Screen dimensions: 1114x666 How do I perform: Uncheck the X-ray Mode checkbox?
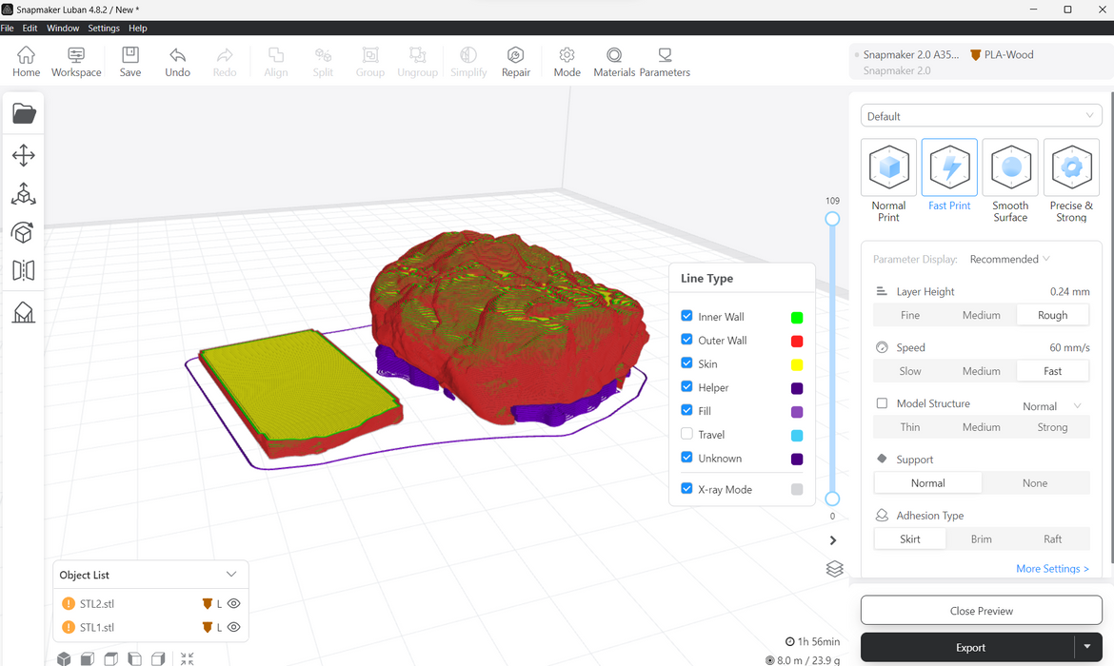pos(686,489)
